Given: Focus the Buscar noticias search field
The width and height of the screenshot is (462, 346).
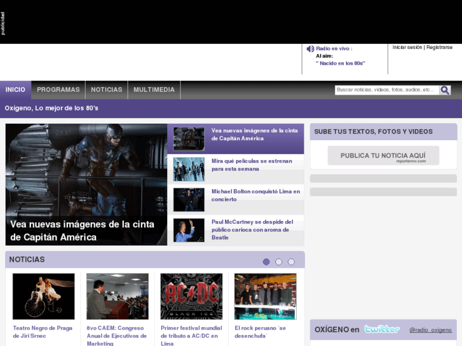Looking at the screenshot, I should (387, 90).
